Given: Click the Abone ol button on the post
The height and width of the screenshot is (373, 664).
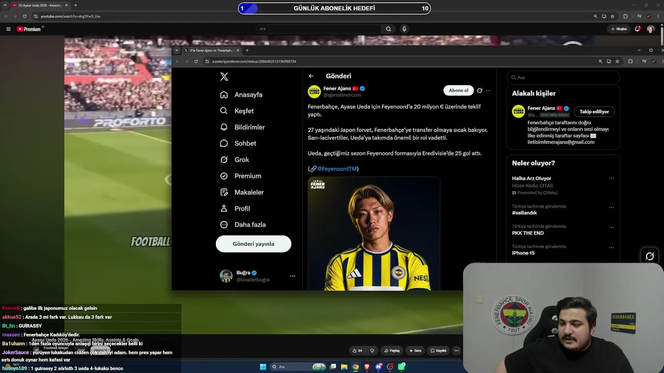Looking at the screenshot, I should click(x=459, y=91).
